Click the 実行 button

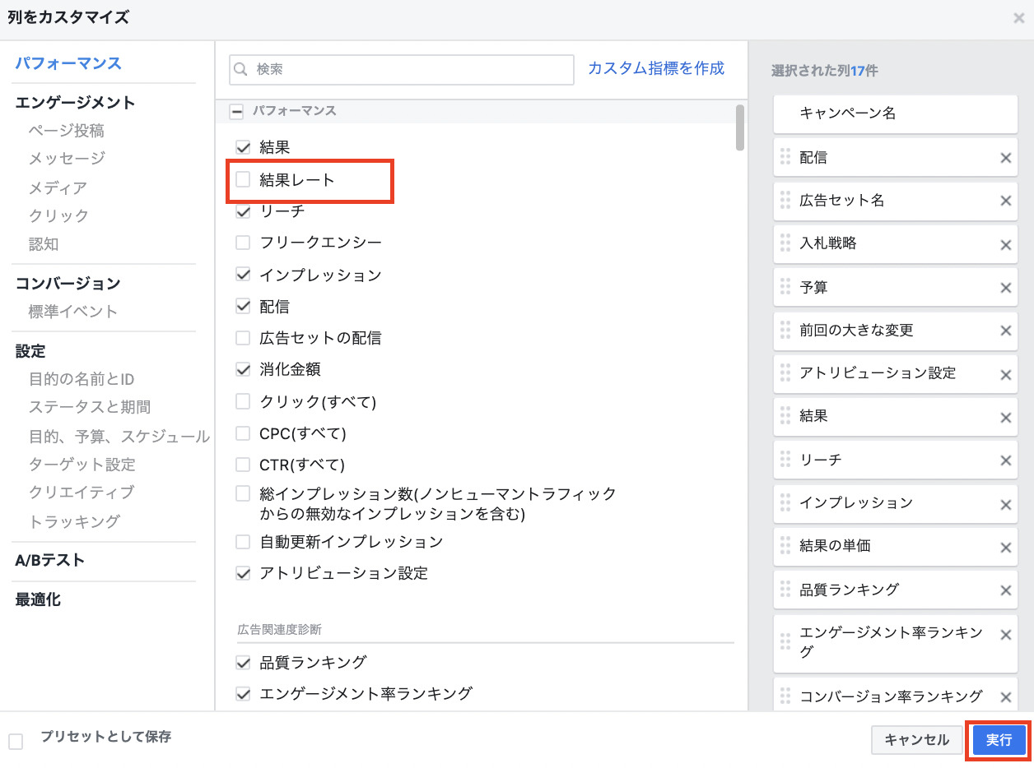[999, 740]
